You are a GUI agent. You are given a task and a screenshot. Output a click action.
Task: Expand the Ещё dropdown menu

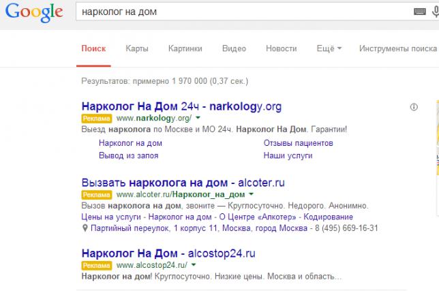[329, 48]
